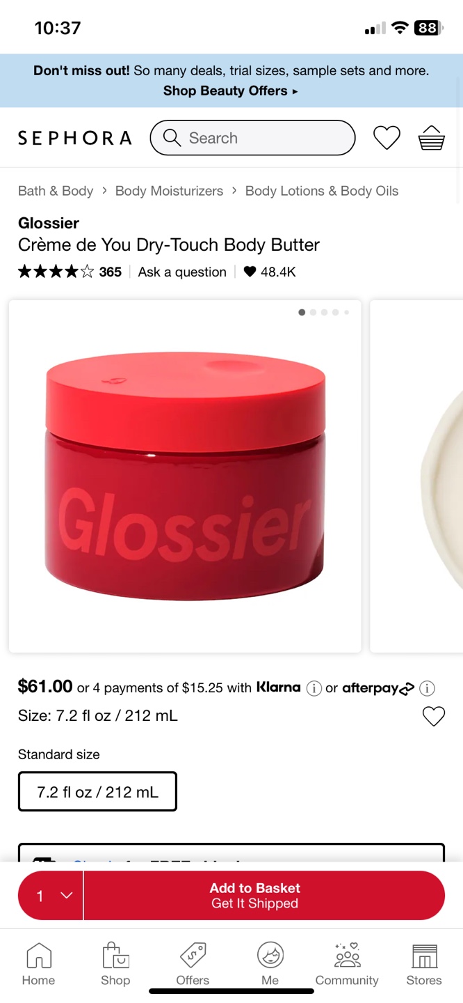
Task: Open the Shop tab
Action: pyautogui.click(x=115, y=964)
